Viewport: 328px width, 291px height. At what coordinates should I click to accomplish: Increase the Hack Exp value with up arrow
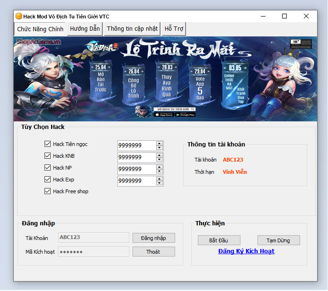click(160, 179)
